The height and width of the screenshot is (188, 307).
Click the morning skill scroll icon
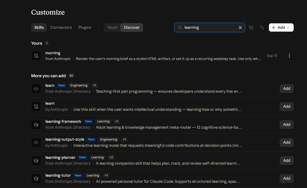click(36, 56)
